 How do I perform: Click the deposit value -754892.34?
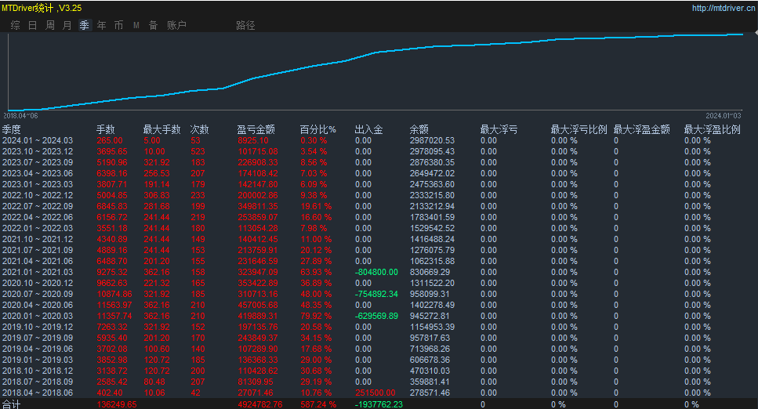(376, 294)
